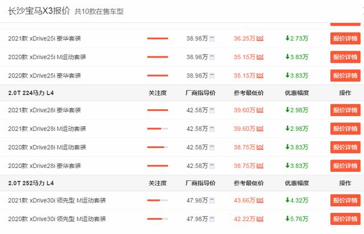Open model link 2020款 xDrive25i M运动套装
The width and height of the screenshot is (364, 234).
tap(47, 57)
